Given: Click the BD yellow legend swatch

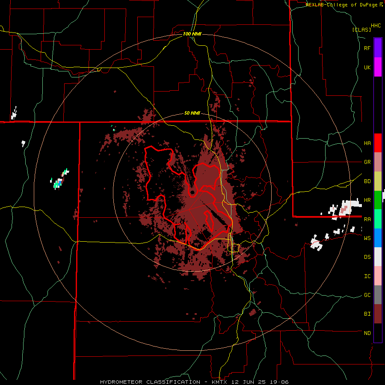Looking at the screenshot, I should click(378, 181).
